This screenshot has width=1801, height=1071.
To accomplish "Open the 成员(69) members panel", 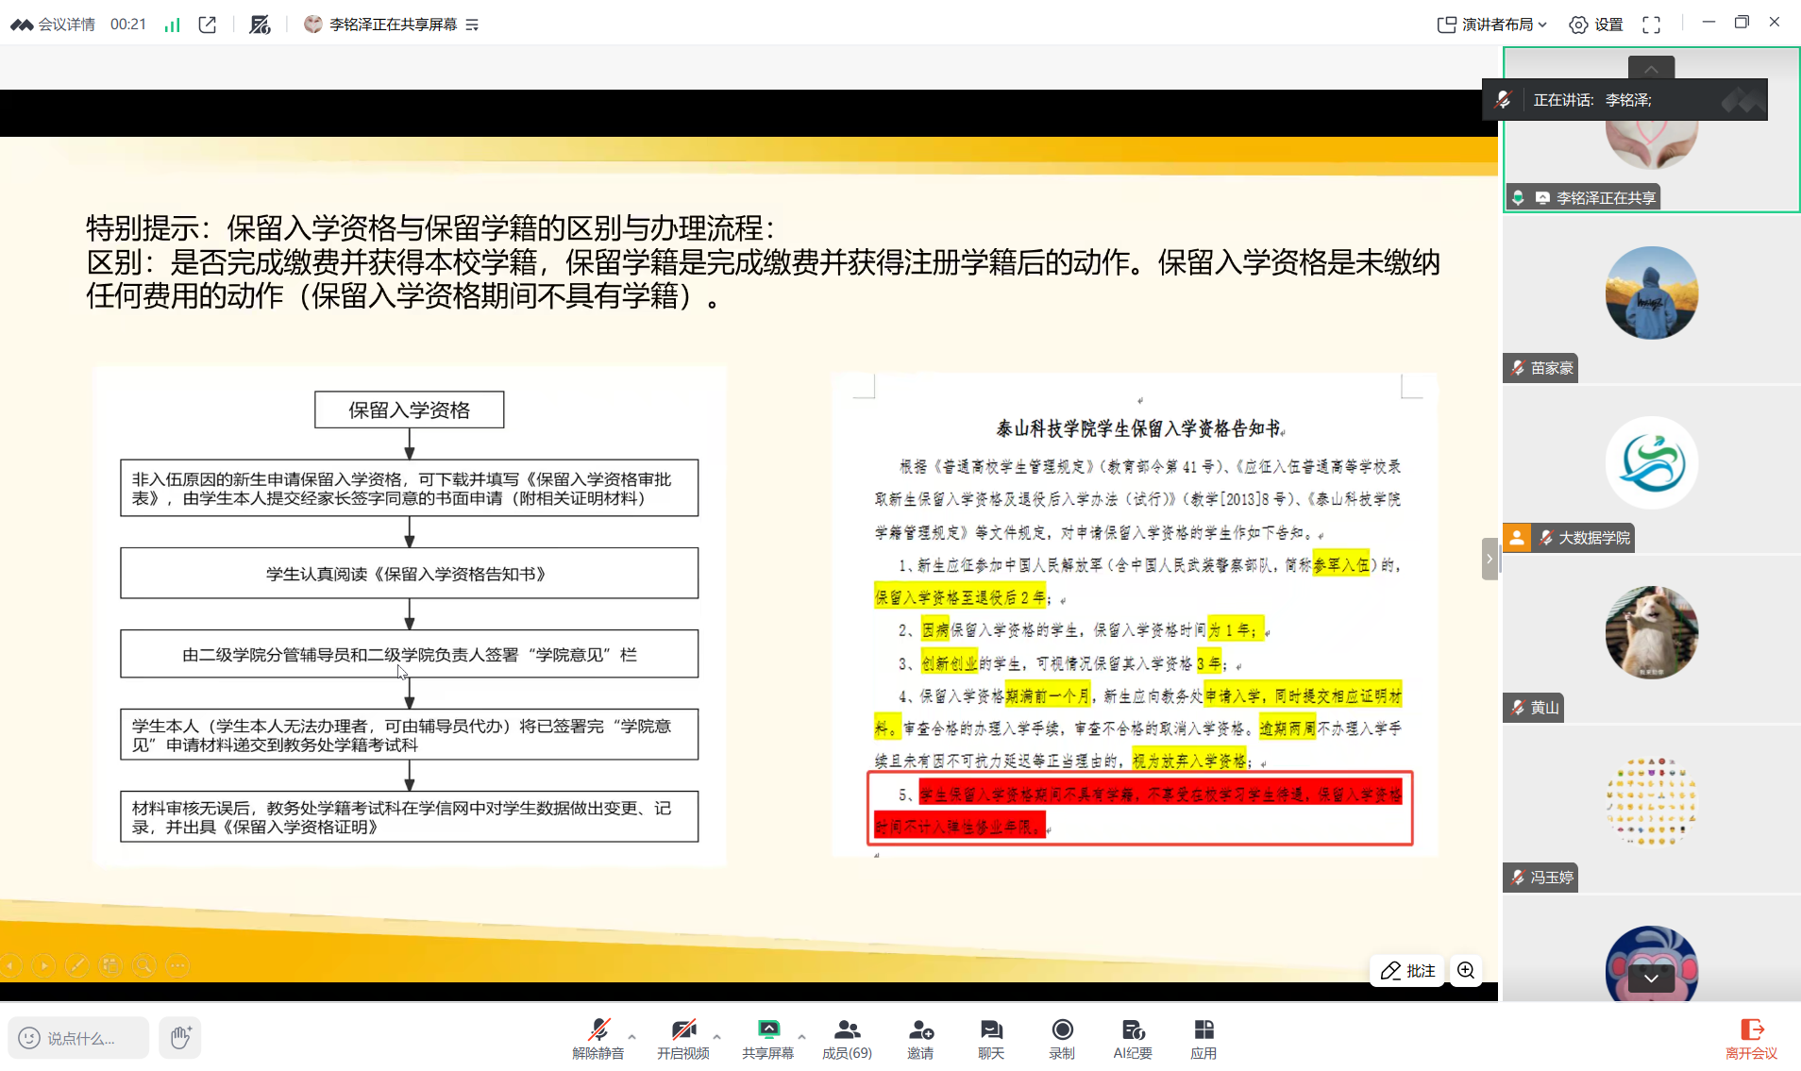I will [846, 1038].
